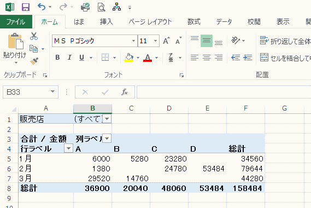Toggle Italic formatting
Image resolution: width=311 pixels, height=208 pixels.
(69, 57)
